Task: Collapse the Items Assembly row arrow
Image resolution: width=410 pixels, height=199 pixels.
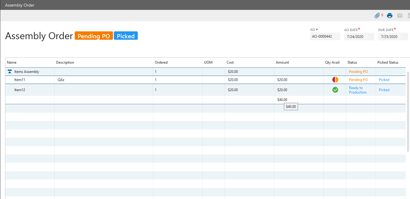Action: (x=10, y=72)
